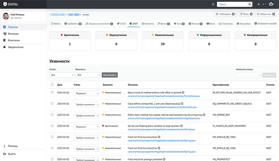Open the Проблемы tab

pyautogui.click(x=73, y=24)
